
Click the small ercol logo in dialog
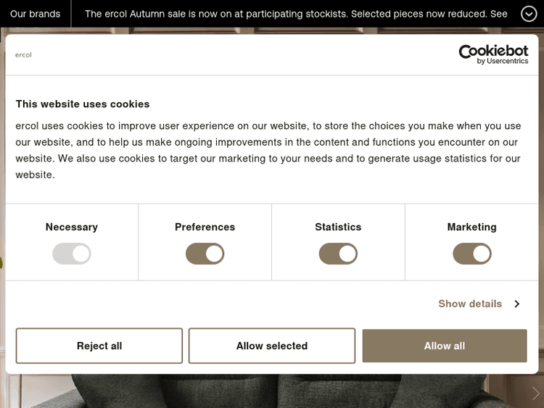[23, 54]
